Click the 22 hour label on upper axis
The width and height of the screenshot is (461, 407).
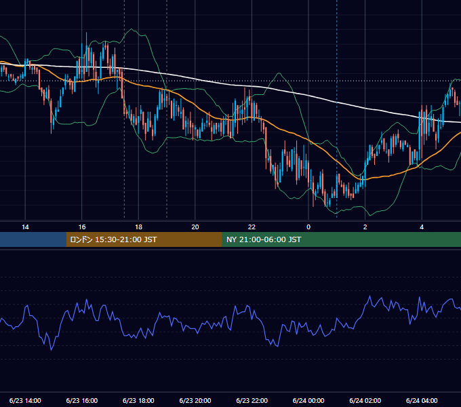pyautogui.click(x=252, y=227)
